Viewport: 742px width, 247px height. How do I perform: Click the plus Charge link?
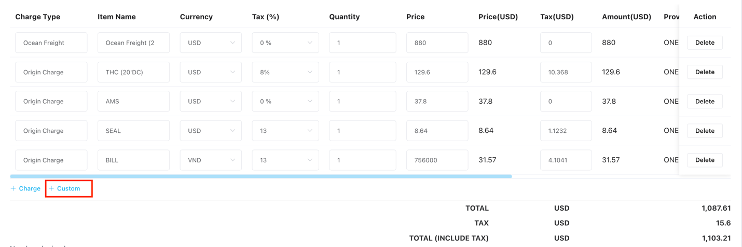point(25,188)
